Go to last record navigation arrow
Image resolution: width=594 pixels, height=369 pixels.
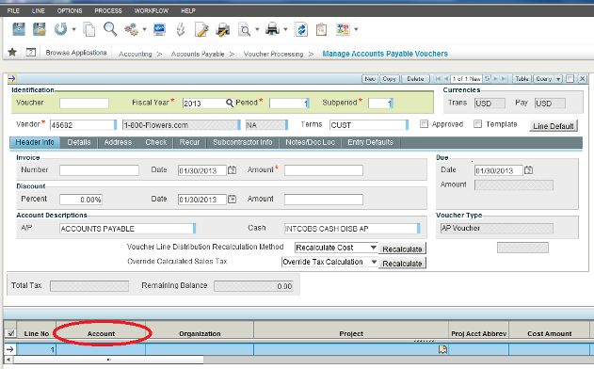504,79
